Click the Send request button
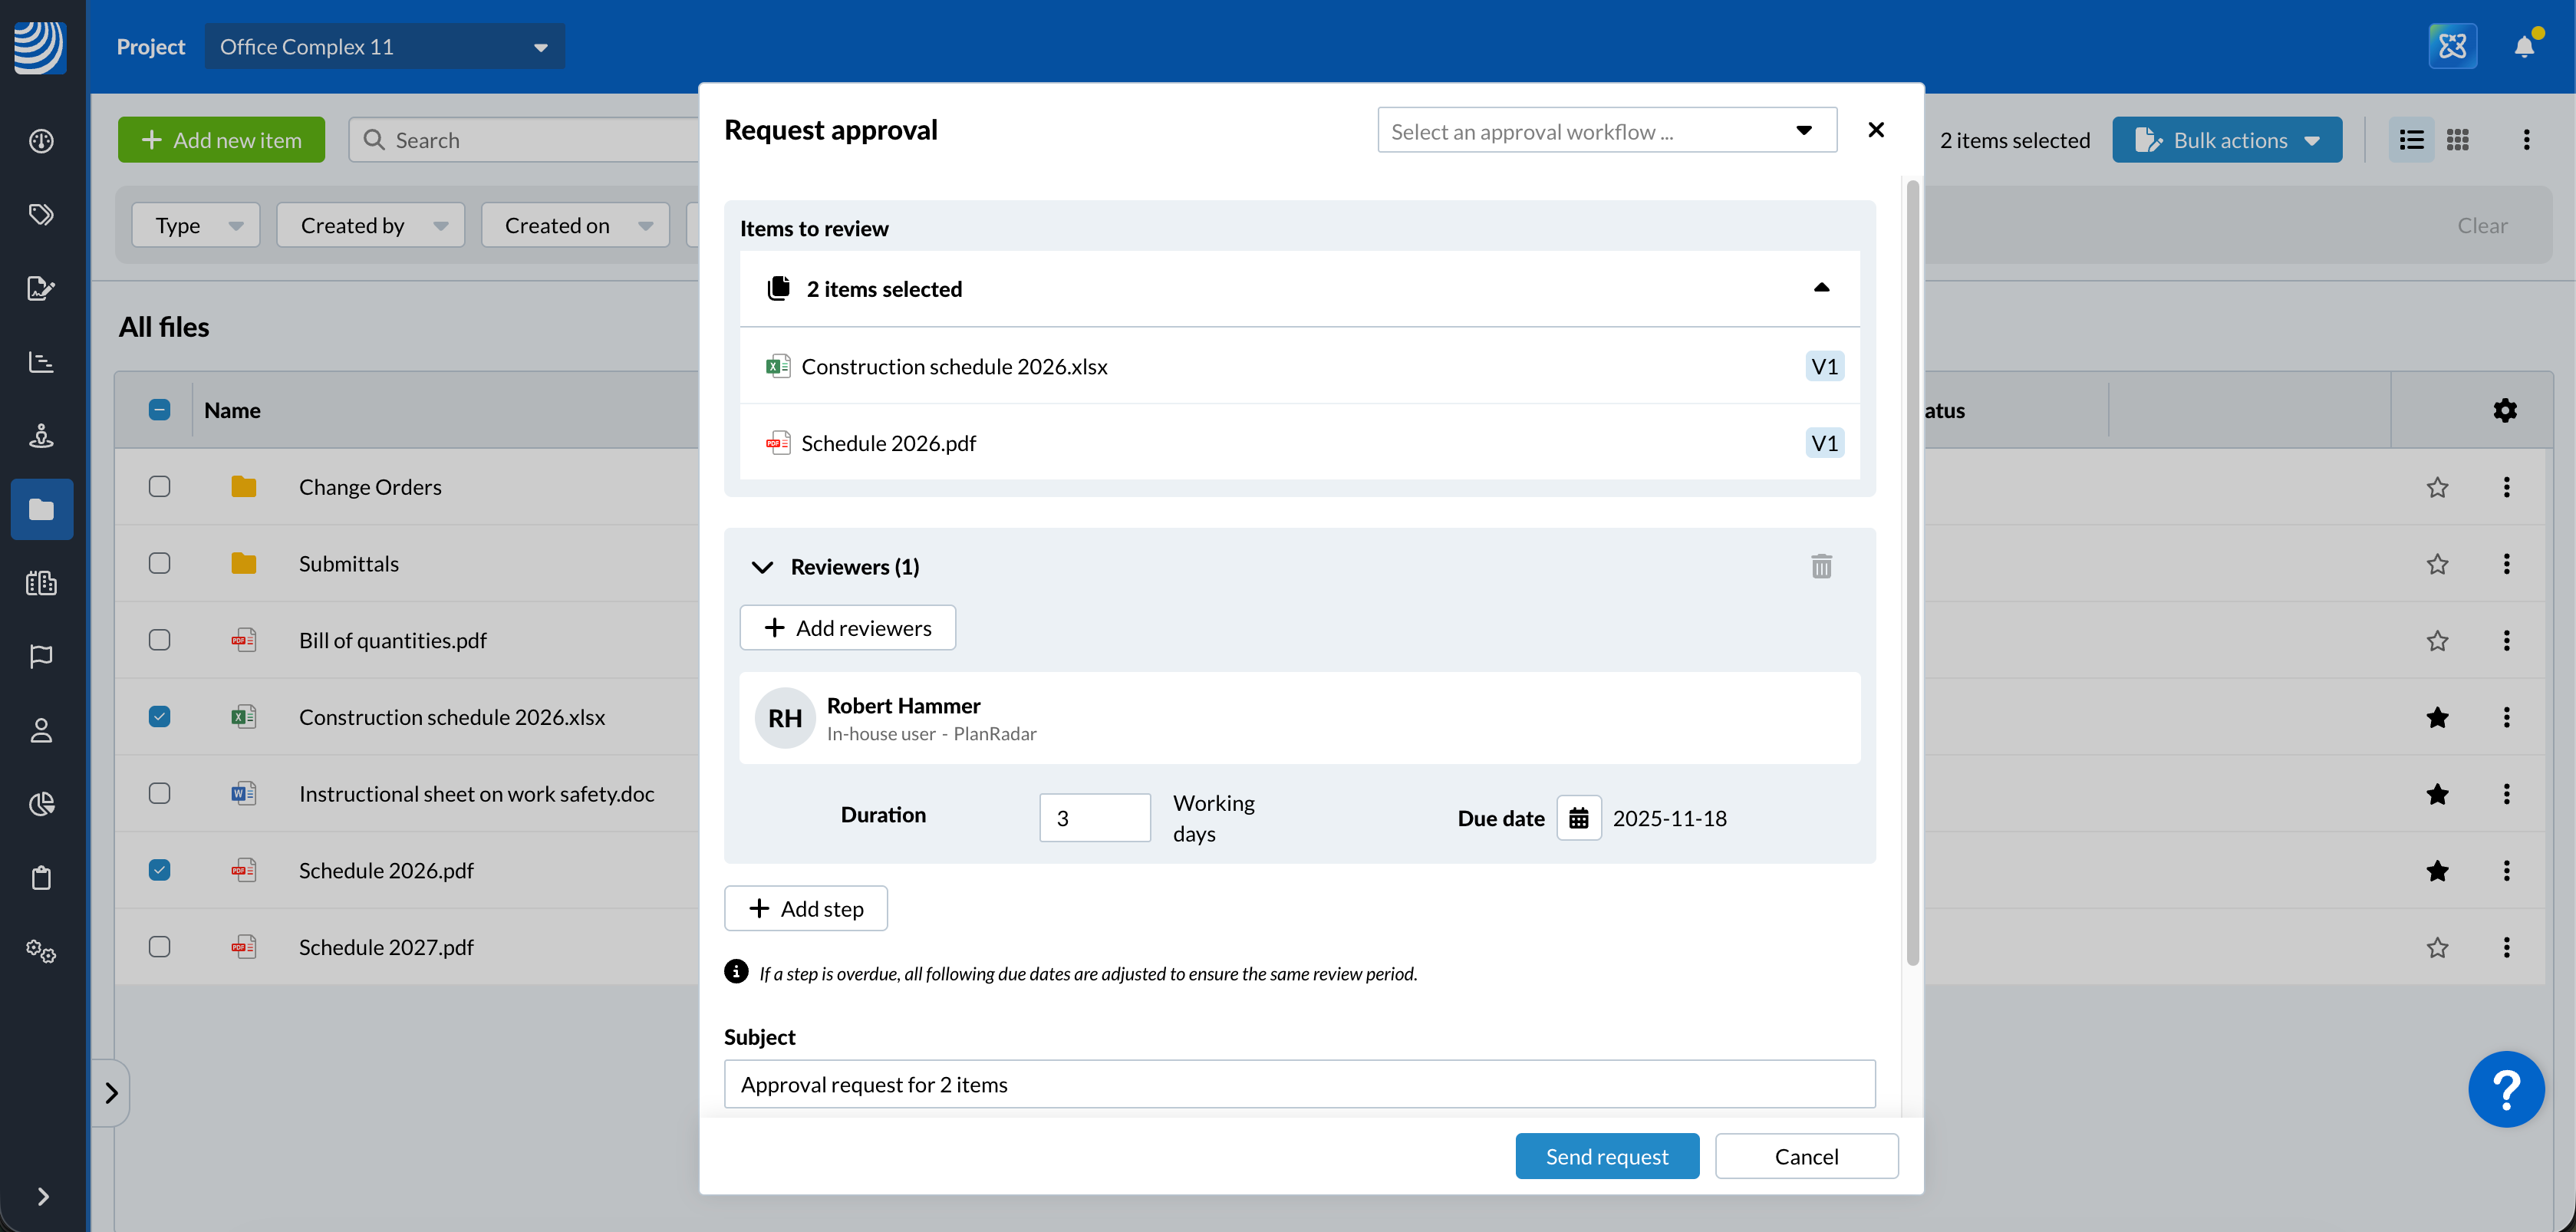This screenshot has width=2576, height=1232. pyautogui.click(x=1606, y=1156)
